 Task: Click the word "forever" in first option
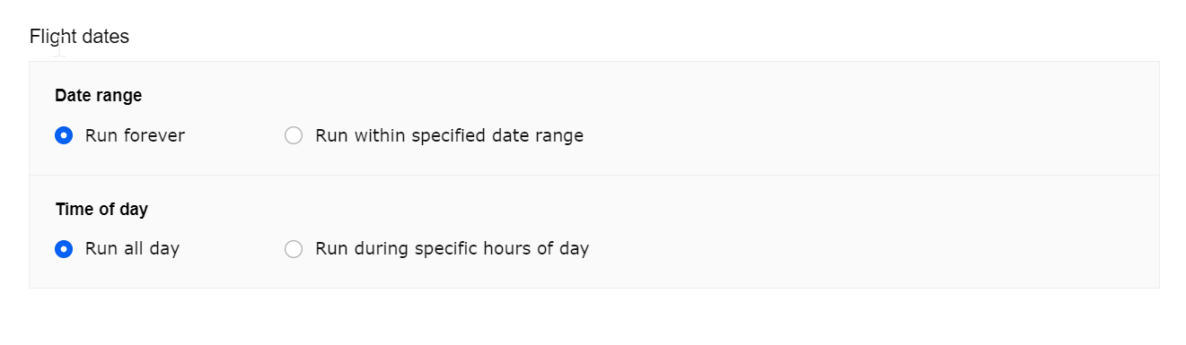[x=153, y=136]
